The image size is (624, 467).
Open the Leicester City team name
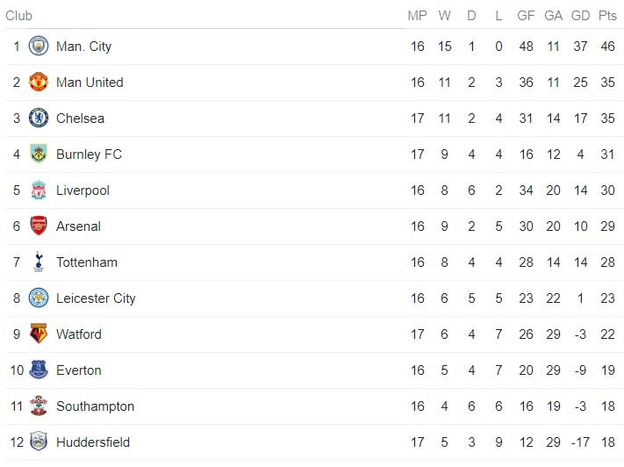(96, 298)
